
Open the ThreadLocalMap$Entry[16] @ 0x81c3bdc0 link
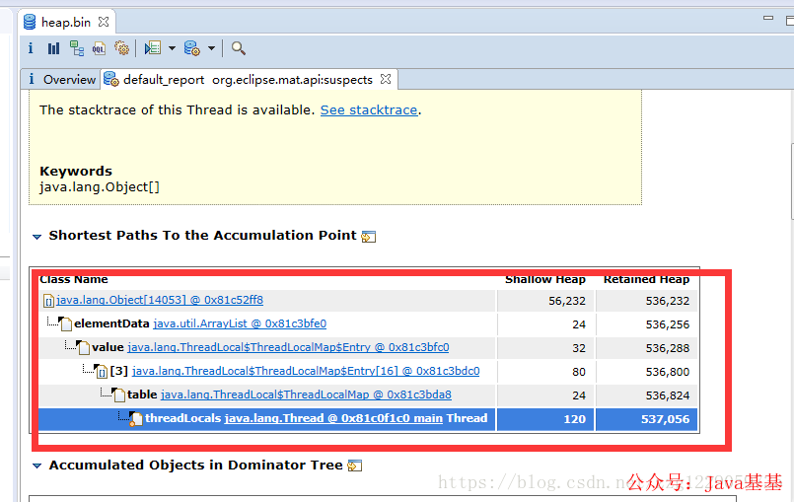point(306,371)
